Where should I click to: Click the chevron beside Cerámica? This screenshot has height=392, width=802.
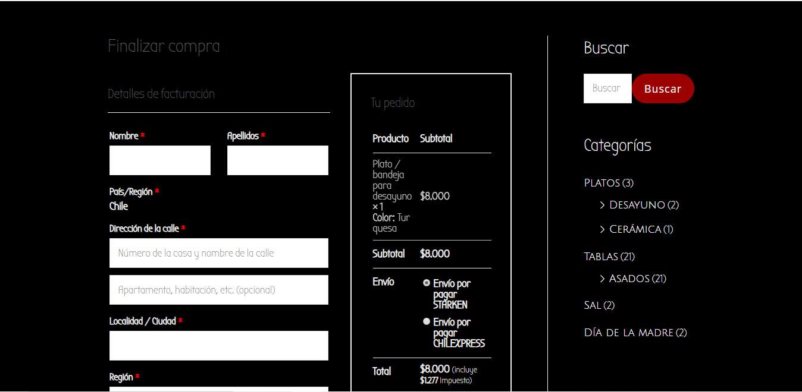602,229
